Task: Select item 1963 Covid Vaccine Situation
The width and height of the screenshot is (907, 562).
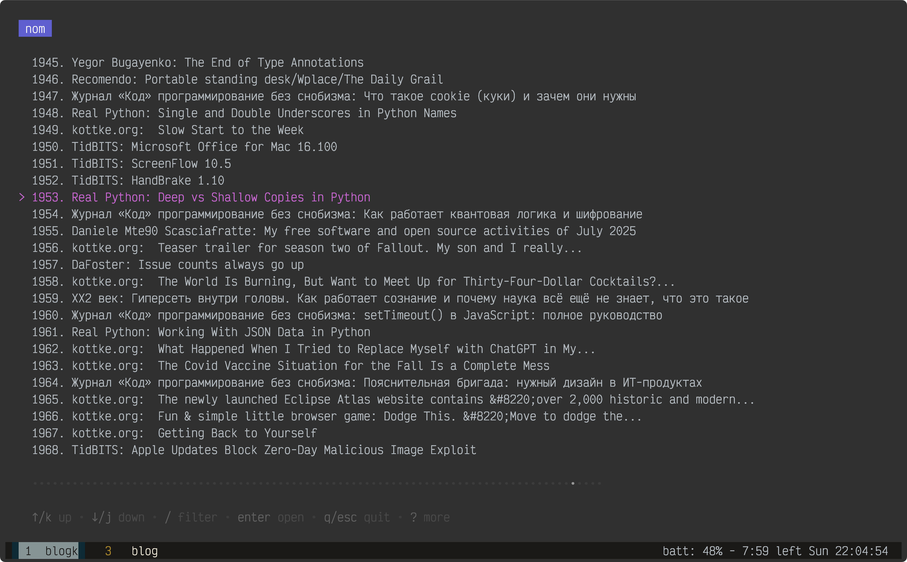Action: pos(290,366)
